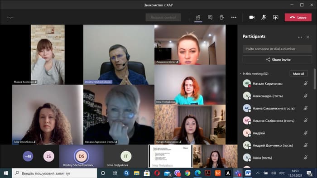Close the Participants panel
Viewport: 317px width, 178px height.
[307, 37]
